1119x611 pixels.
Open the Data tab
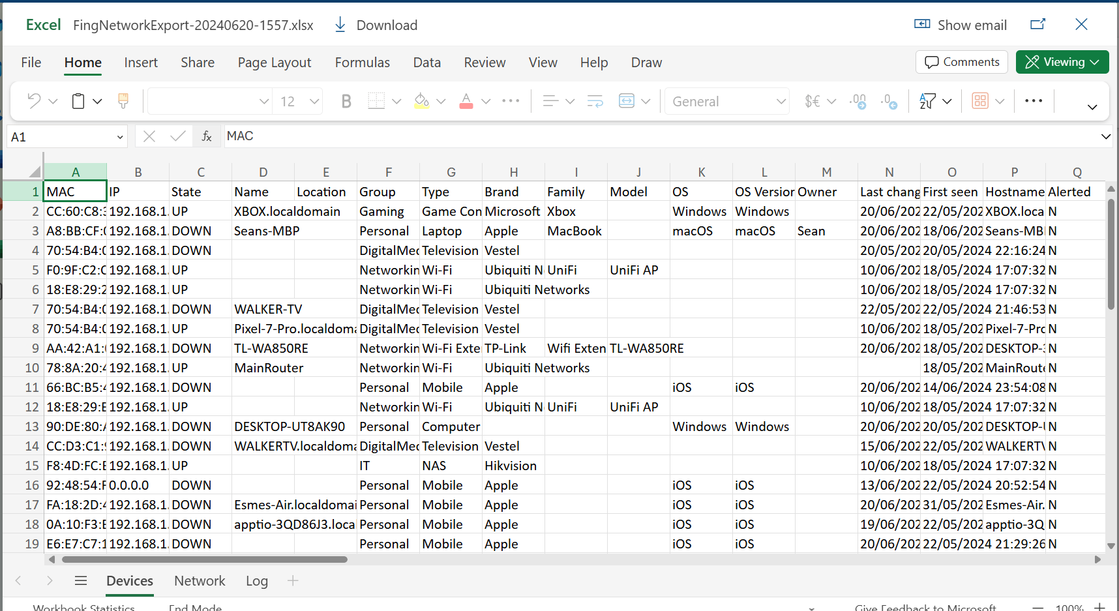pos(427,63)
